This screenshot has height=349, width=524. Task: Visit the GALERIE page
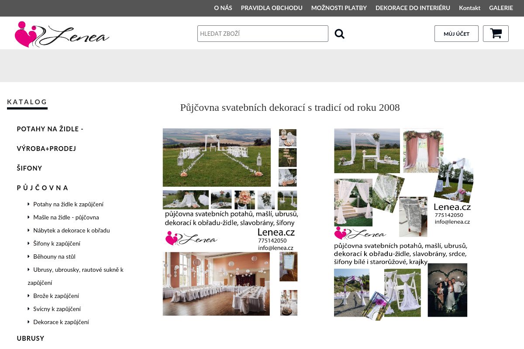[501, 8]
